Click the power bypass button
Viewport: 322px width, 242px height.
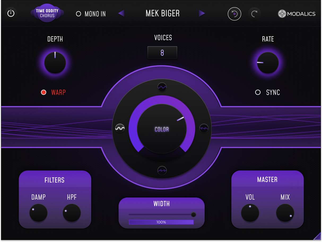(x=11, y=14)
